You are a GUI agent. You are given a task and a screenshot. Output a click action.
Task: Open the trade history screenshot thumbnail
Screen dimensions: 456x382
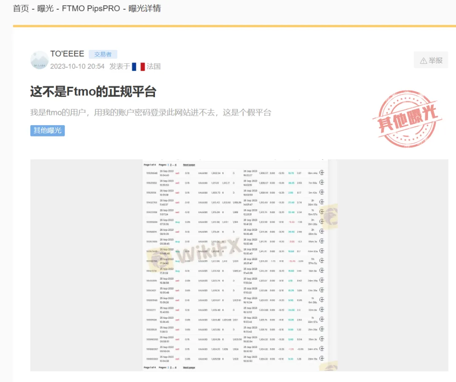[239, 265]
